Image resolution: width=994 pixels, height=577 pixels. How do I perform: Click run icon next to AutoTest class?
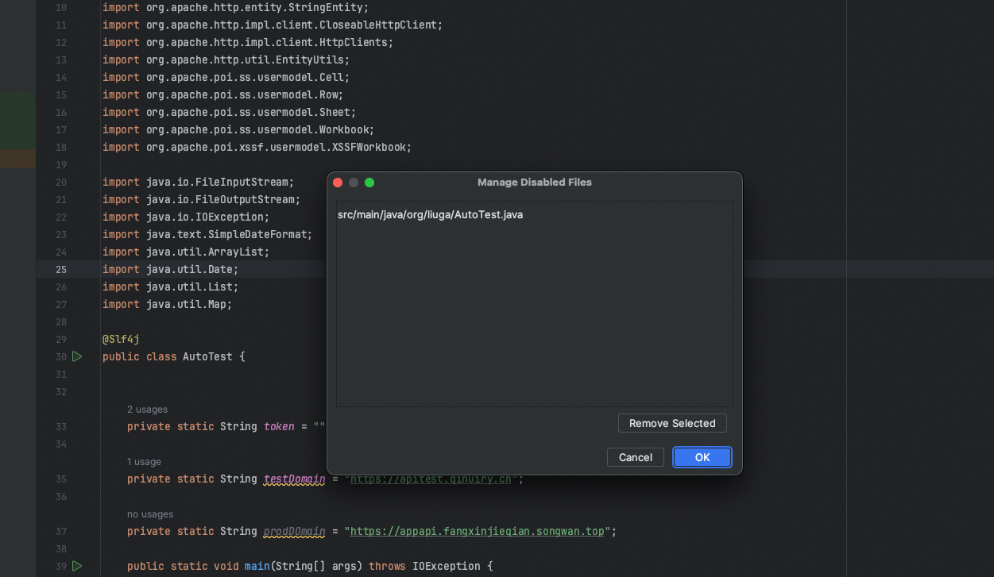(x=76, y=356)
